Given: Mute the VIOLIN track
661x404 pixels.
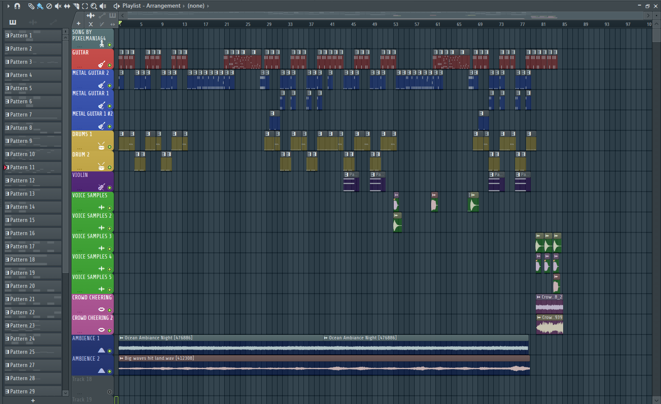Looking at the screenshot, I should pyautogui.click(x=109, y=188).
